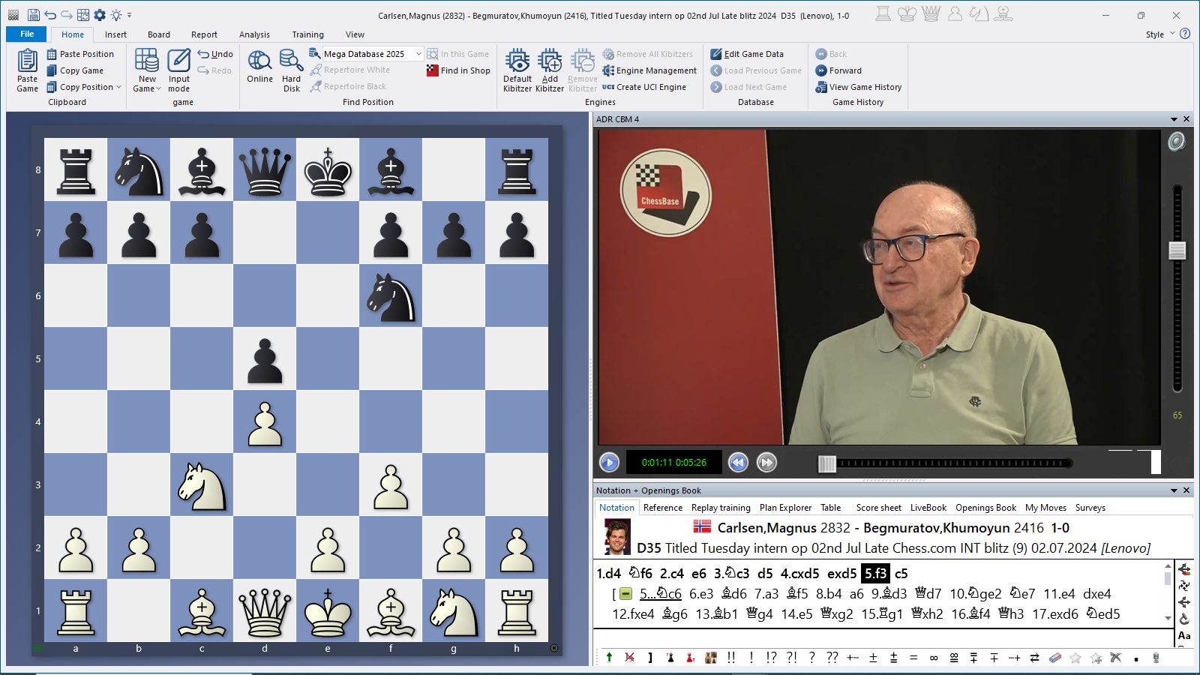Expand the New Game dropdown arrow

158,89
